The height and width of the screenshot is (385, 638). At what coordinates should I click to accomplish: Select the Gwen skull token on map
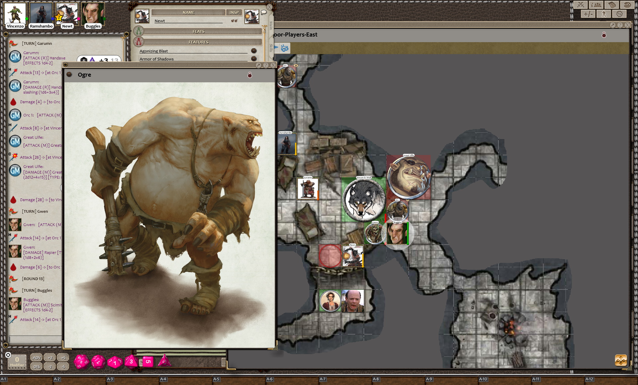pos(375,233)
